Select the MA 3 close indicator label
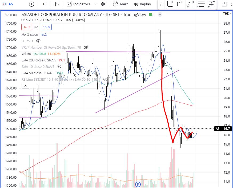 click(x=30, y=35)
